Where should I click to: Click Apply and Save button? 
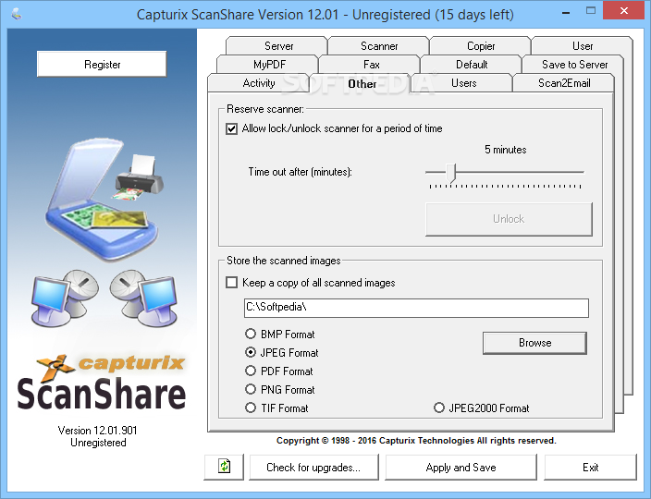[x=461, y=467]
